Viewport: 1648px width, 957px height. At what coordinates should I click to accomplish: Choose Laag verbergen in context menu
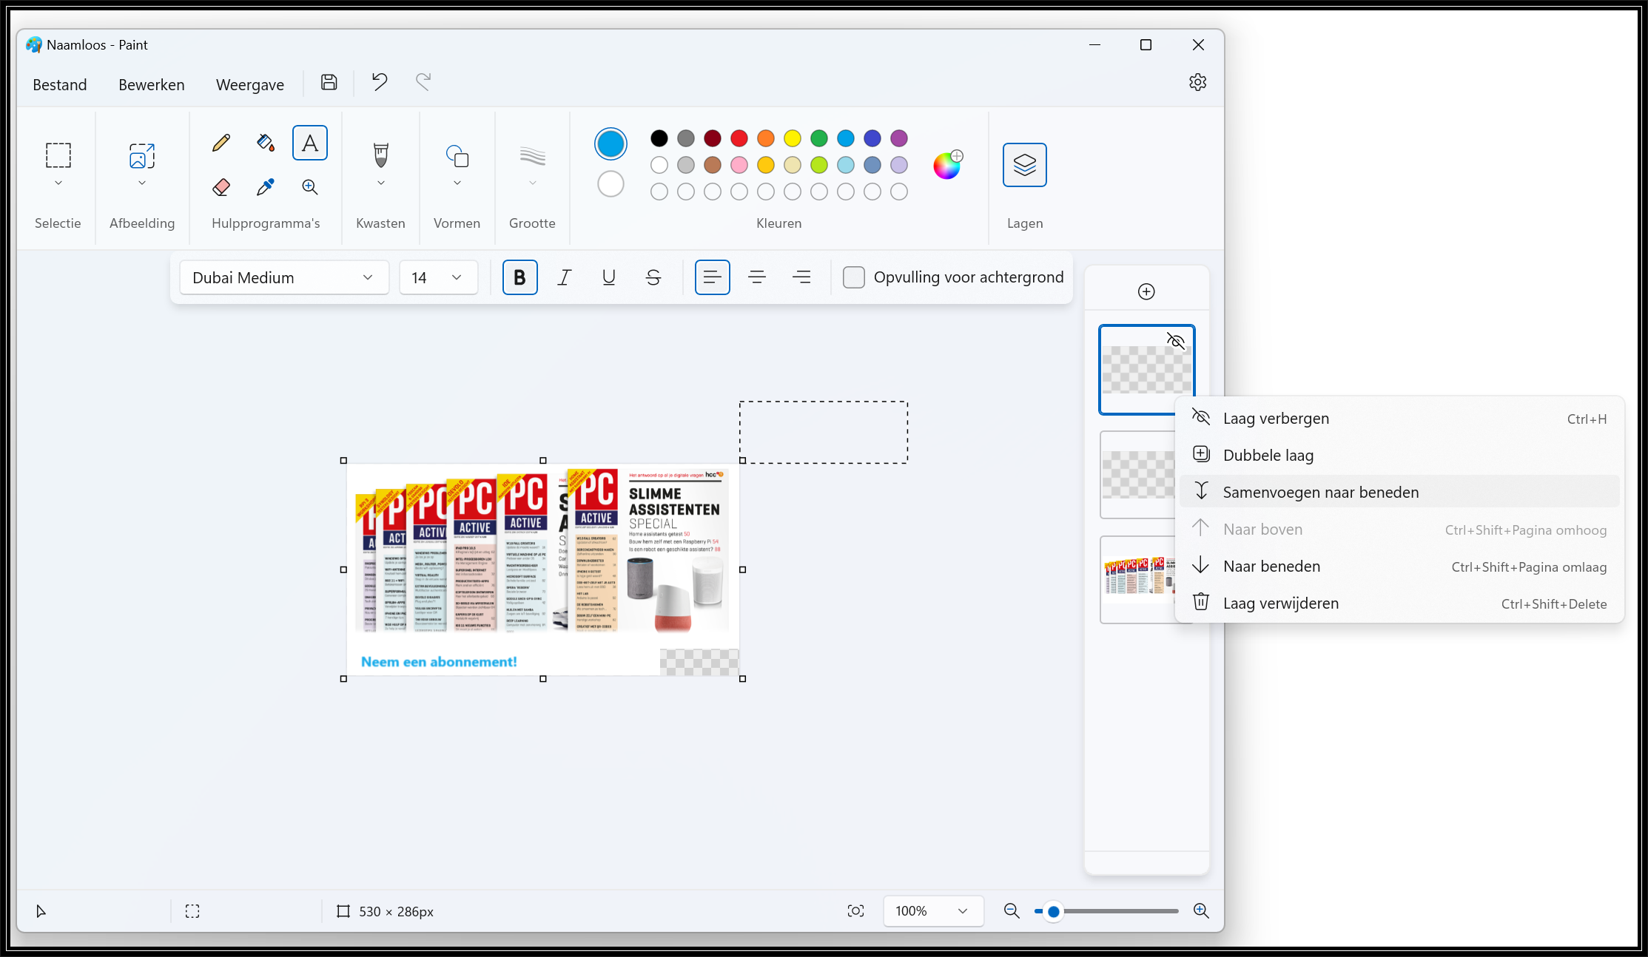click(1399, 419)
